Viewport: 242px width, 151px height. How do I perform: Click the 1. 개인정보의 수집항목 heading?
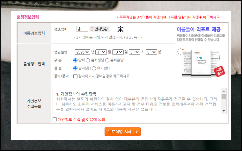[76, 94]
